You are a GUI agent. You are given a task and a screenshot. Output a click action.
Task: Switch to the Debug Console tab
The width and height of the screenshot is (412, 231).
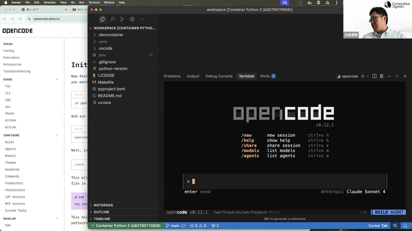[x=219, y=76]
